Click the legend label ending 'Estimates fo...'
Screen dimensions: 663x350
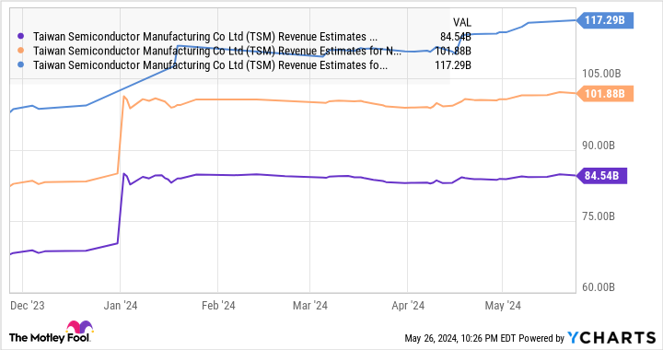(210, 65)
